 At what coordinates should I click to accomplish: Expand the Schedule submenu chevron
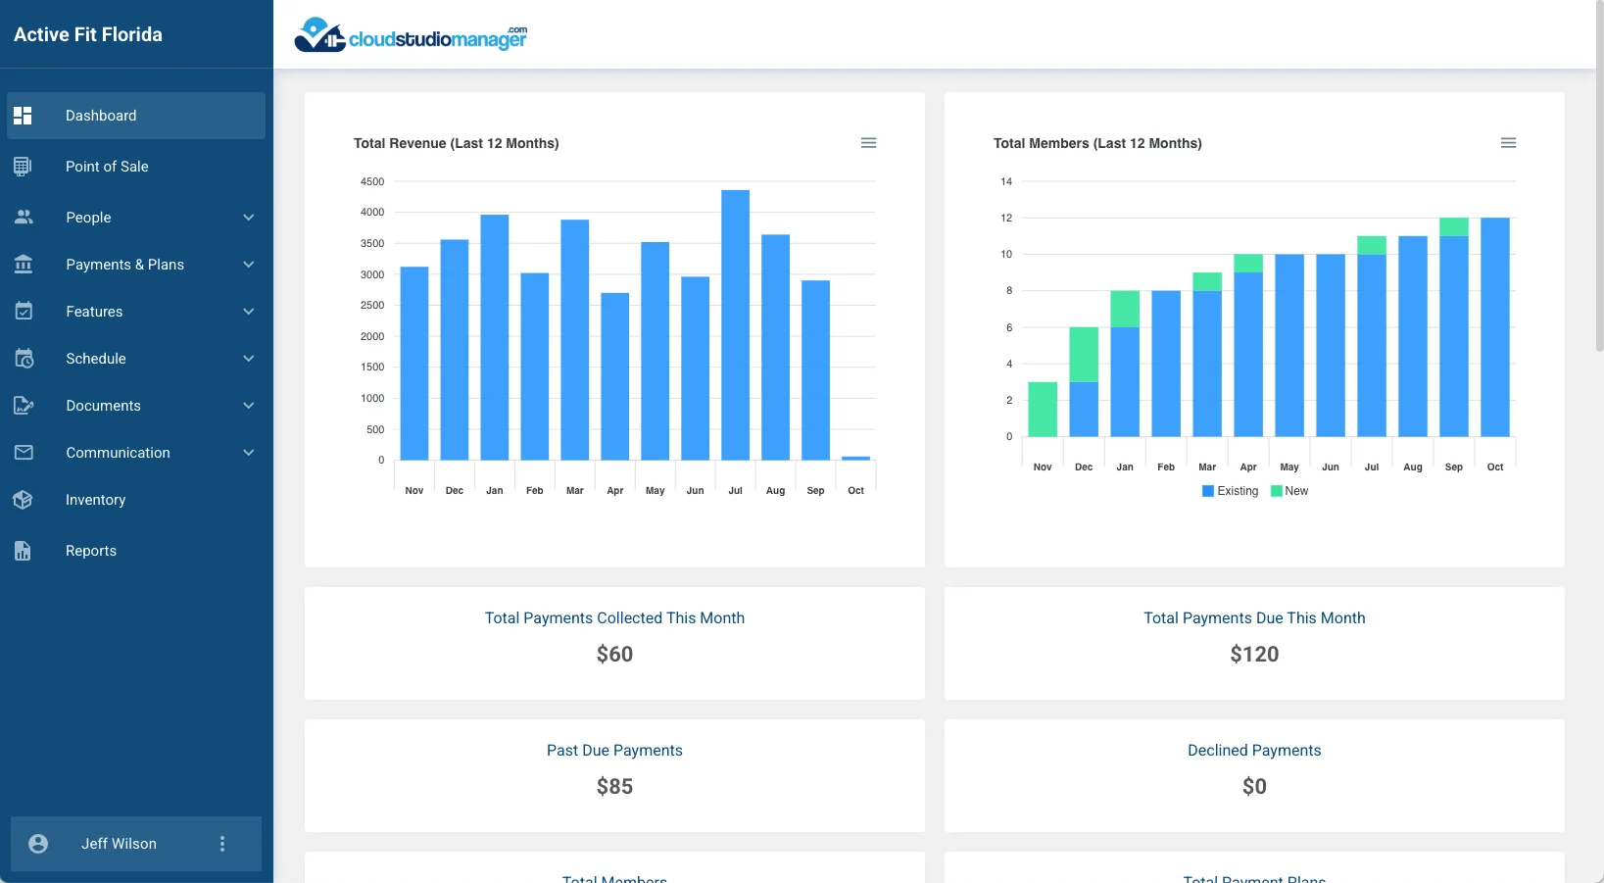(x=249, y=359)
